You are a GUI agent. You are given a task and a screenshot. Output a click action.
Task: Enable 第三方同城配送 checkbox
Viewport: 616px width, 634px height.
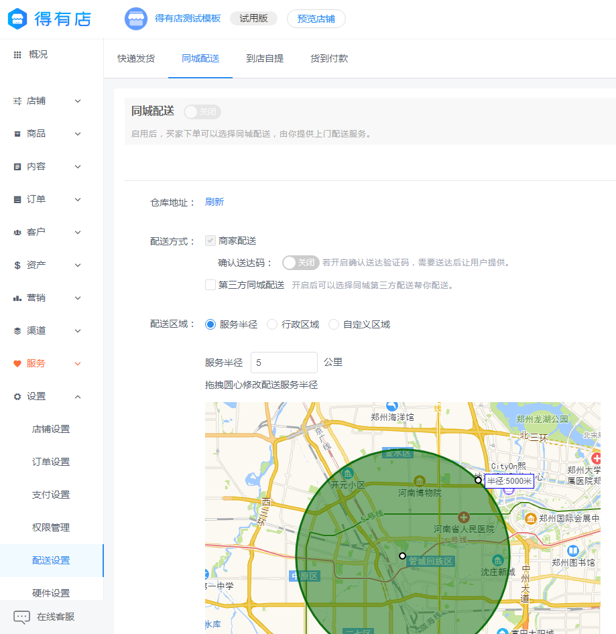click(x=210, y=285)
